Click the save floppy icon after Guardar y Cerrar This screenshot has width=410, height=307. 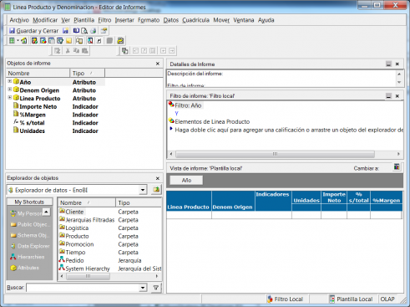65,31
